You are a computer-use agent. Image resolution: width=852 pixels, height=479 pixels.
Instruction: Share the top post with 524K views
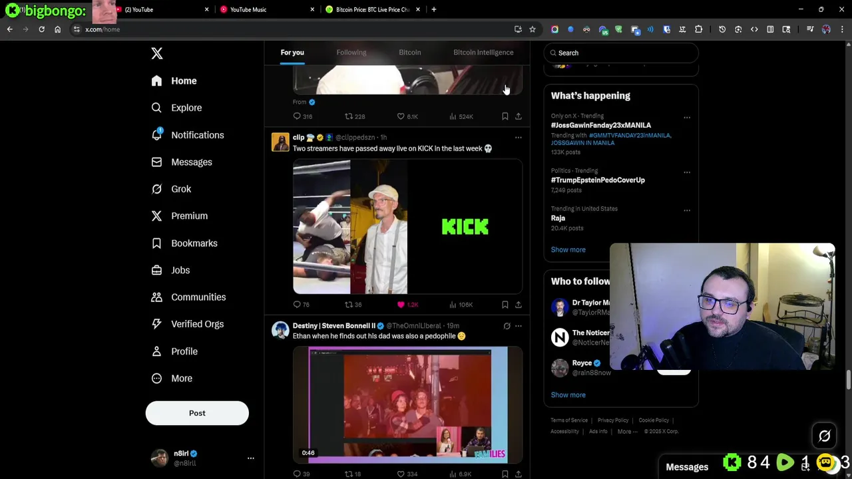pos(519,116)
